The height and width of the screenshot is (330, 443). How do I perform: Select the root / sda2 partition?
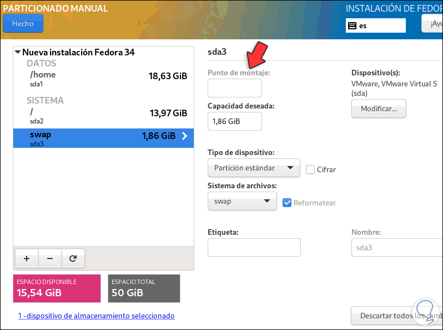pyautogui.click(x=103, y=115)
